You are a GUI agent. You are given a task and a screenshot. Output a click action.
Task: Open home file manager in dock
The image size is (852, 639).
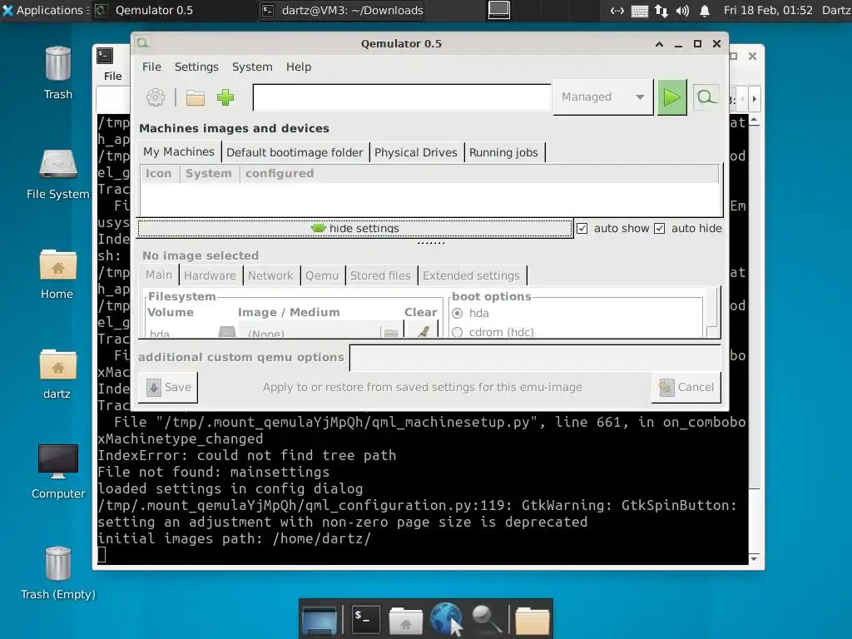pos(405,620)
